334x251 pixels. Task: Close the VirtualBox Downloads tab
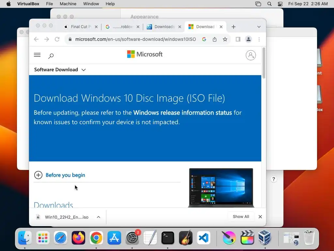tap(180, 27)
